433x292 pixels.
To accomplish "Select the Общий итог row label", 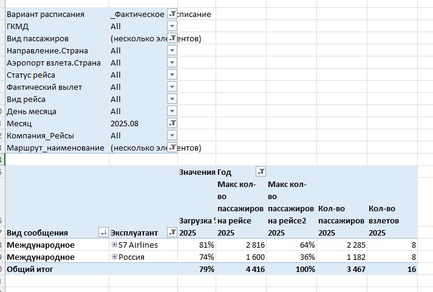I will click(x=30, y=269).
